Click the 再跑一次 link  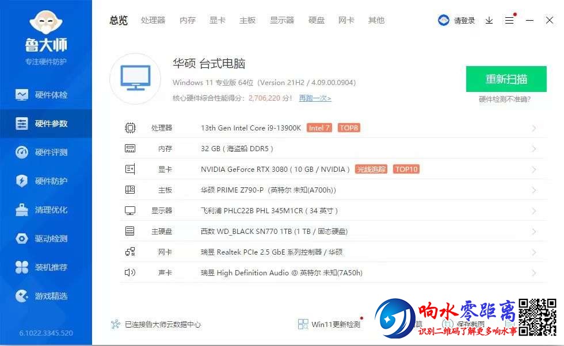click(x=315, y=98)
